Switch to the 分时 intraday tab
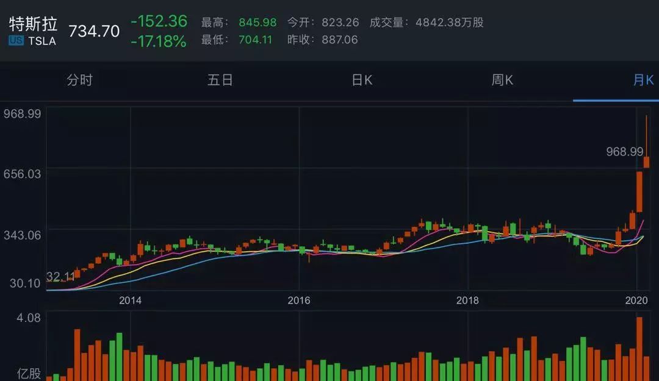Image resolution: width=659 pixels, height=381 pixels. click(79, 80)
